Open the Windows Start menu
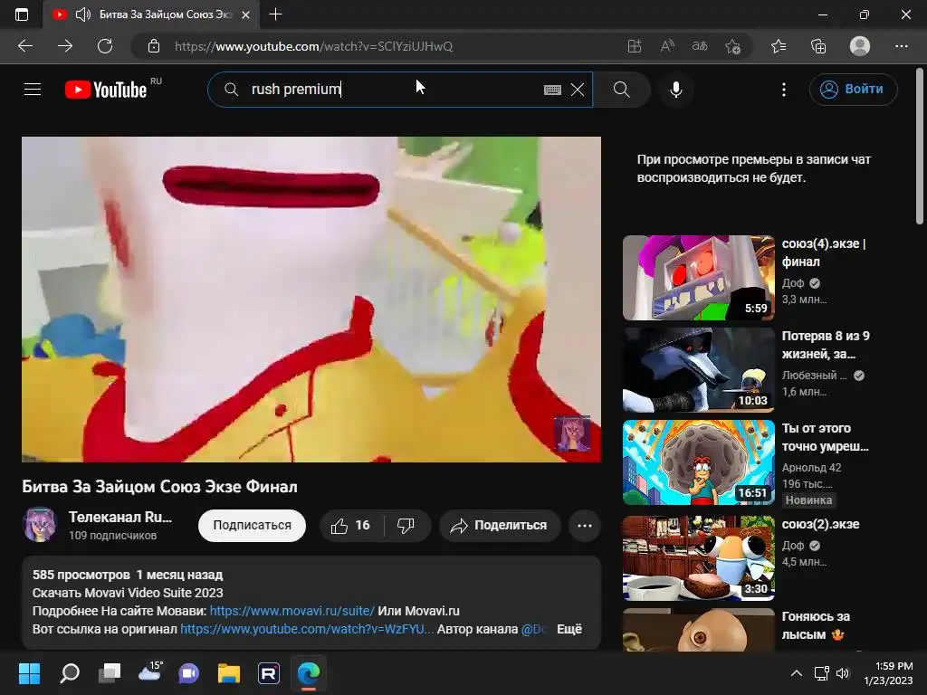 pyautogui.click(x=29, y=673)
